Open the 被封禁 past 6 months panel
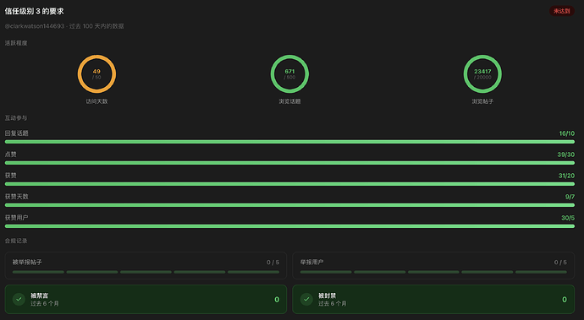Screen dimensions: 584x320 point(433,299)
